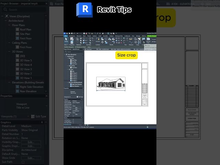Click the Undo arrow in Quick Access toolbar
The height and width of the screenshot is (165, 220).
[x=77, y=33]
